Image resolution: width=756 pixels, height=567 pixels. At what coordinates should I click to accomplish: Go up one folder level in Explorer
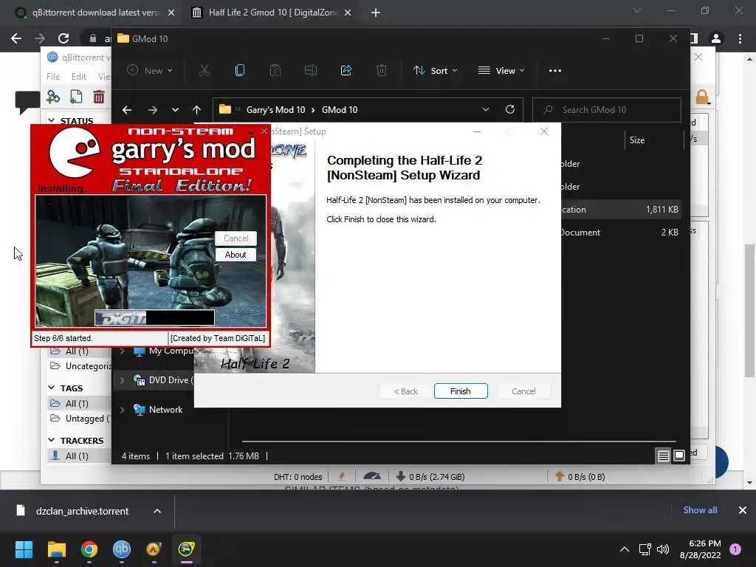click(196, 110)
